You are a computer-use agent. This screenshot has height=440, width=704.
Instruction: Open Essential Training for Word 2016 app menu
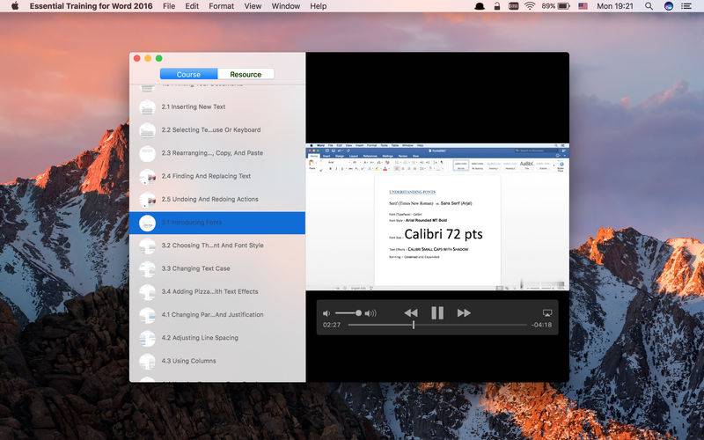coord(92,6)
